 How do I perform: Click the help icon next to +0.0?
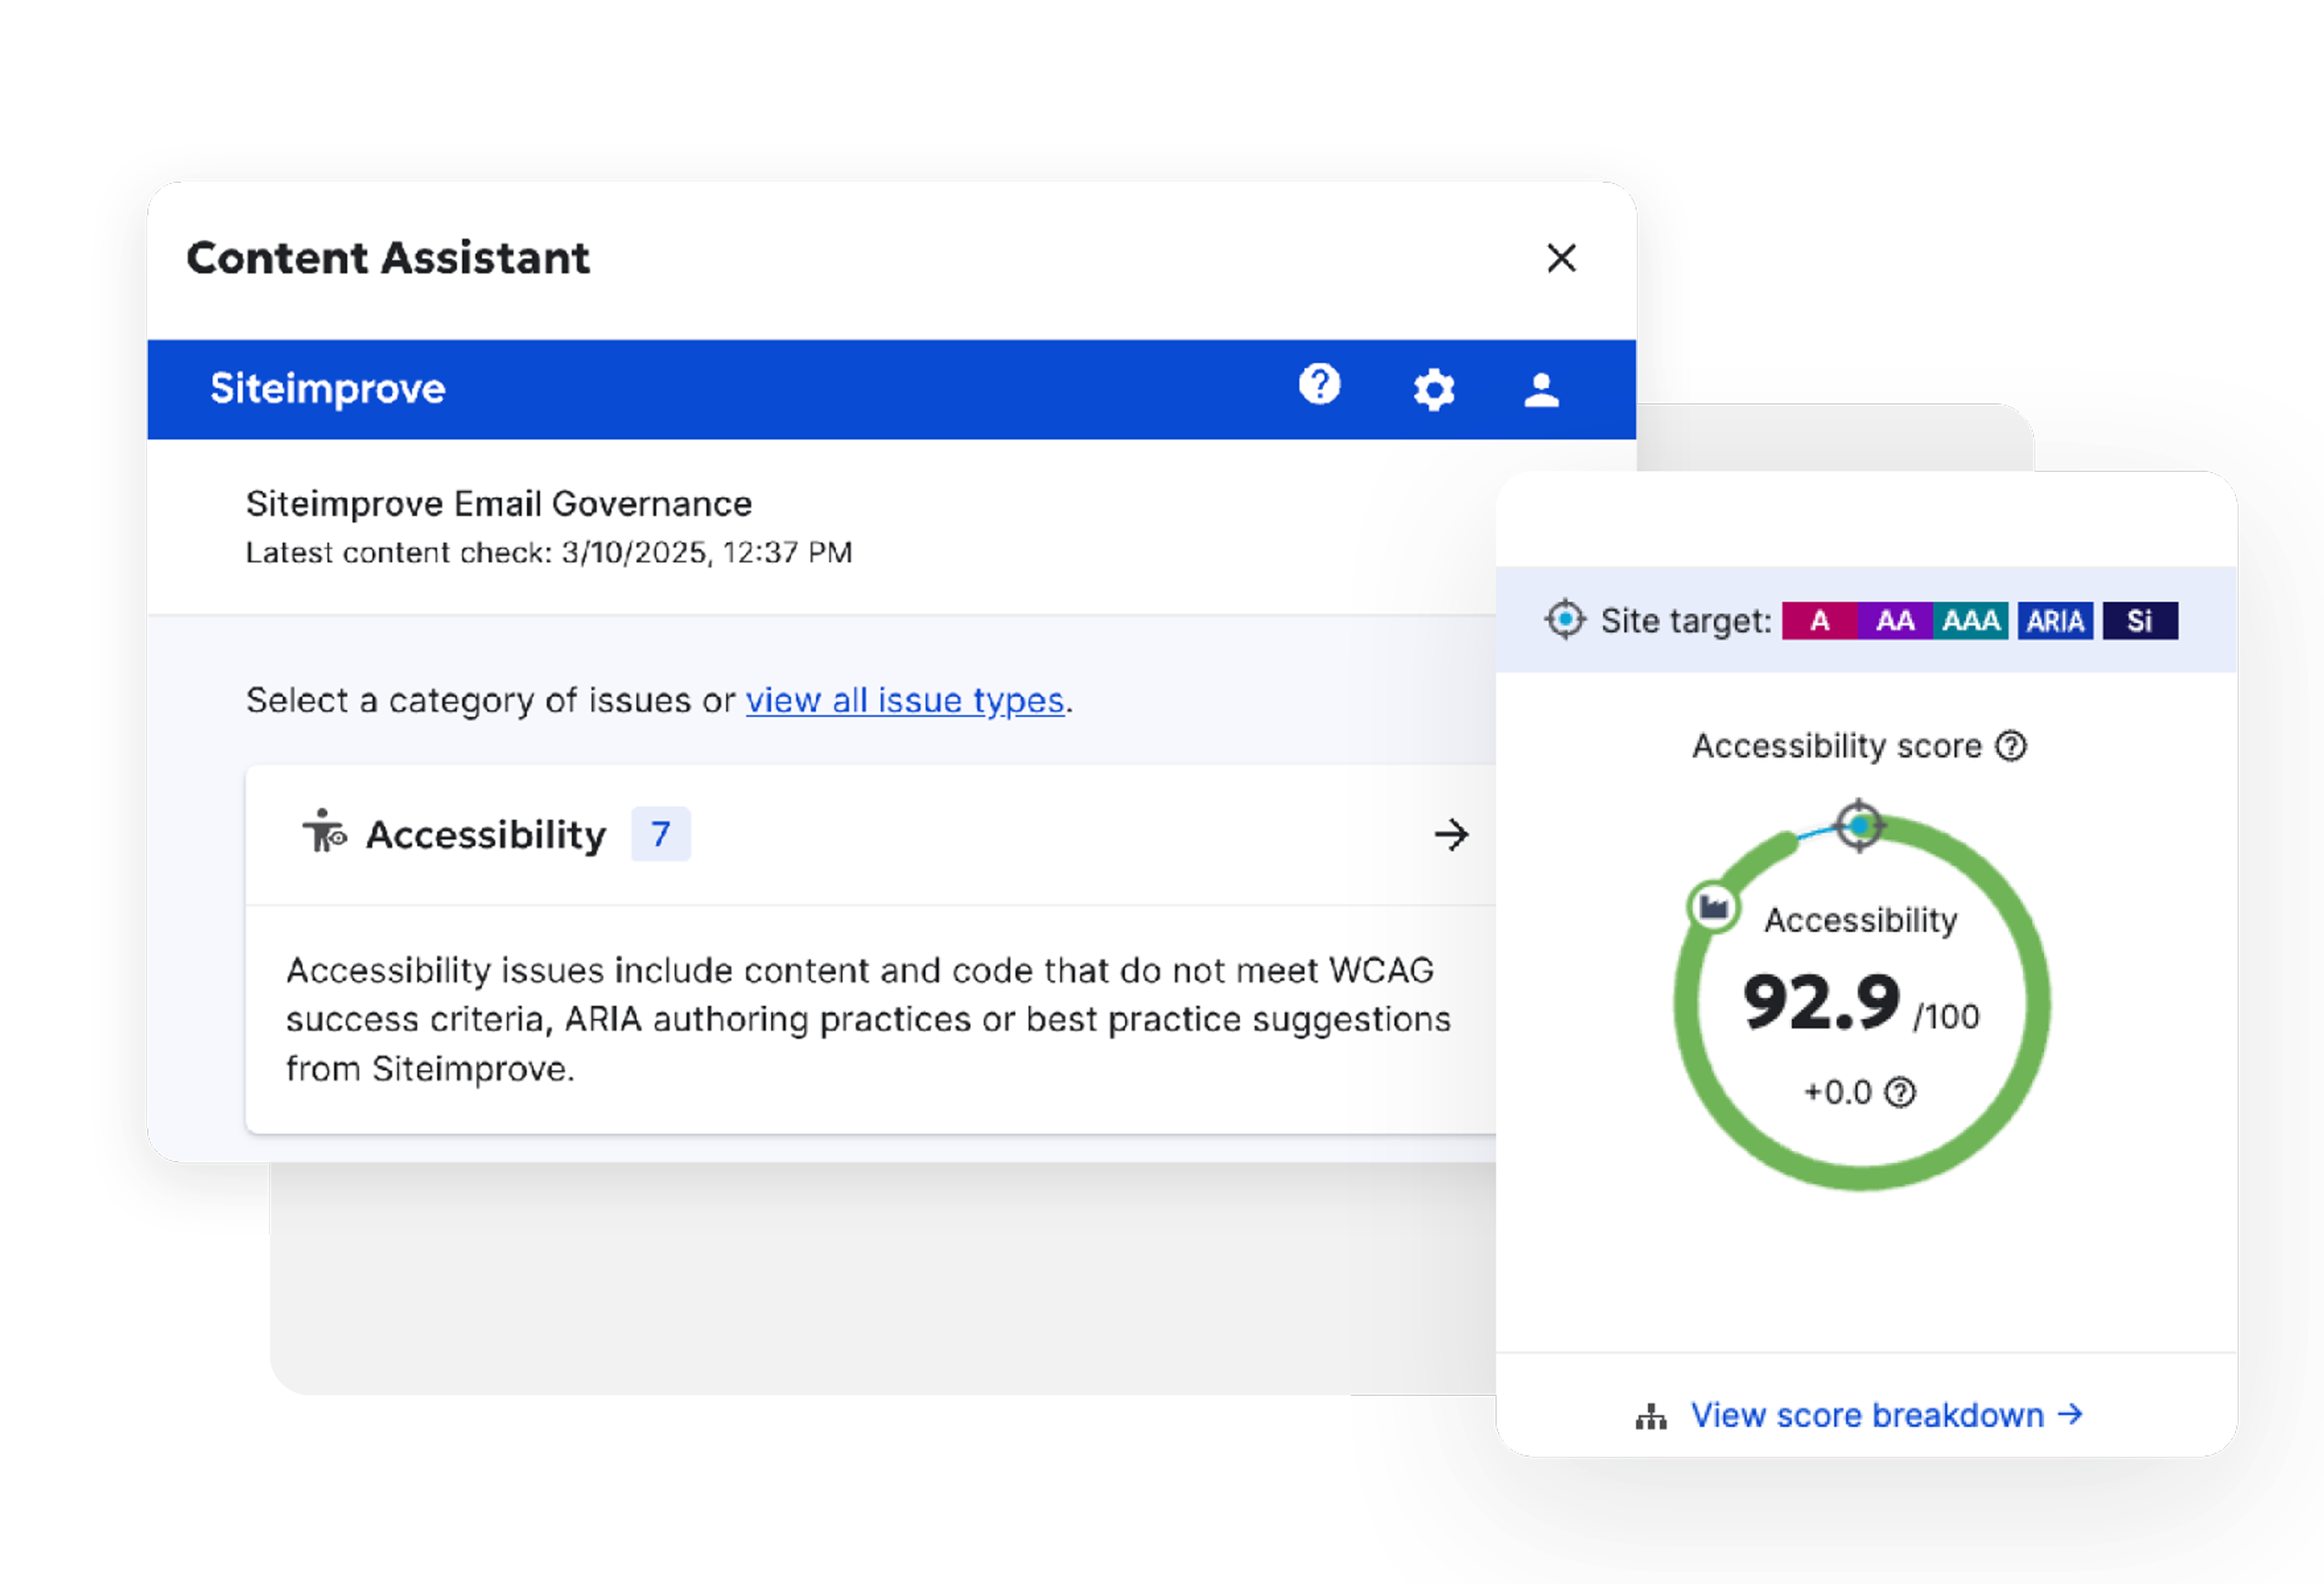1900,1092
